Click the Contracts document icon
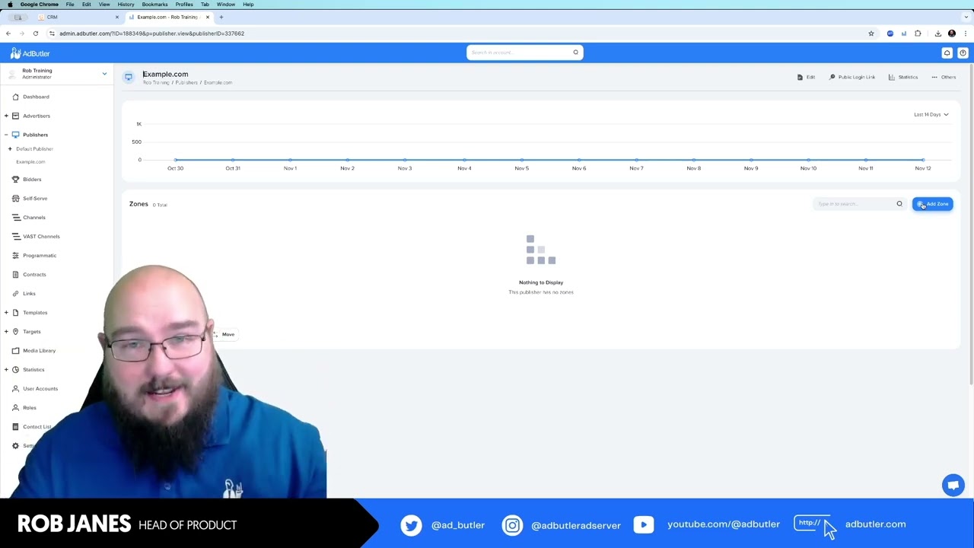Viewport: 974px width, 548px height. [x=15, y=275]
